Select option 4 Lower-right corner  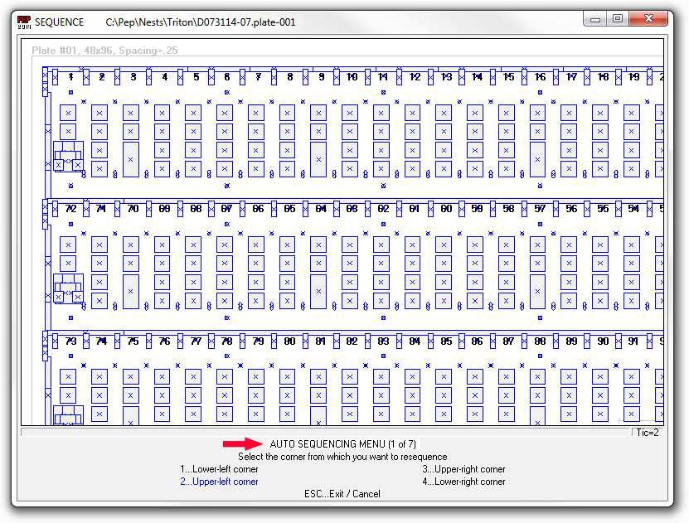coord(463,482)
